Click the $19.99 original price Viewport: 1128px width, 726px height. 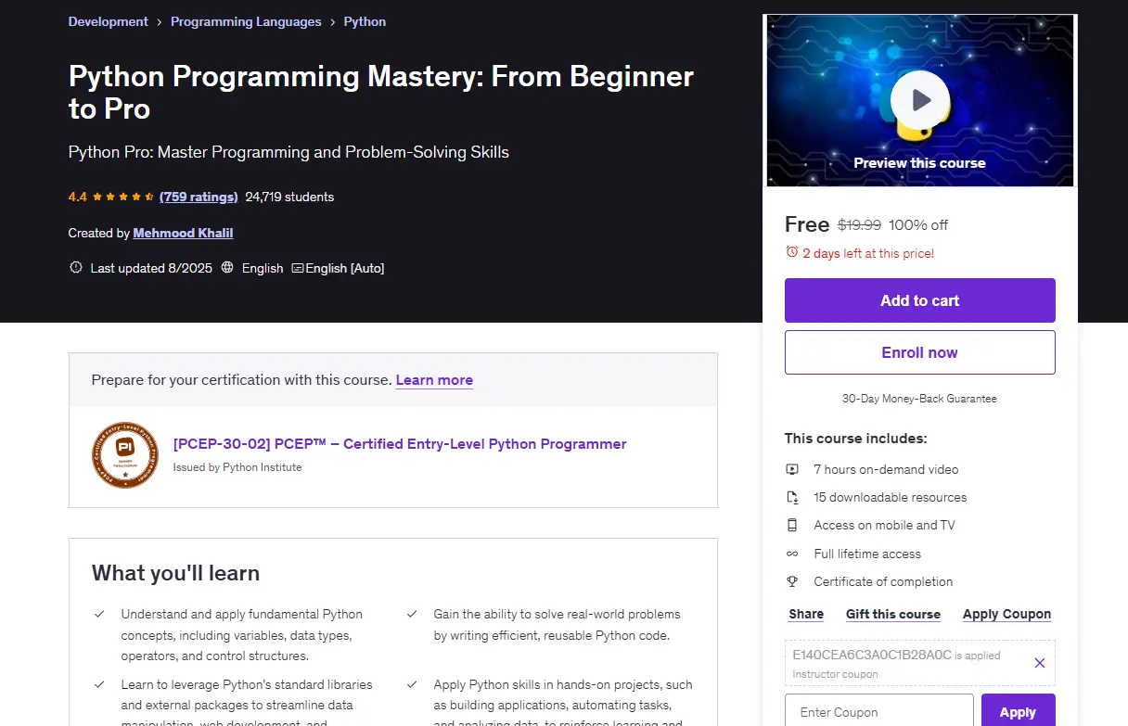point(859,224)
